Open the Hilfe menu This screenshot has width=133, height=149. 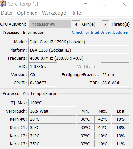76,13
